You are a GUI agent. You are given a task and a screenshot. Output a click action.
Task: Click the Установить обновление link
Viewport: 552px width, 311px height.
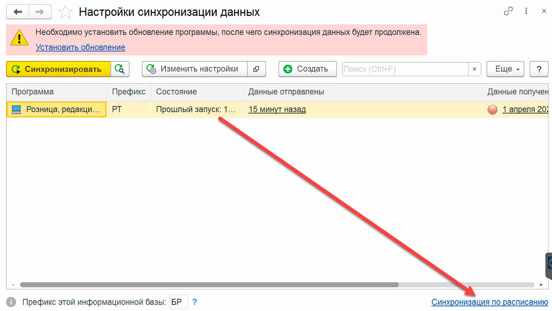(80, 47)
